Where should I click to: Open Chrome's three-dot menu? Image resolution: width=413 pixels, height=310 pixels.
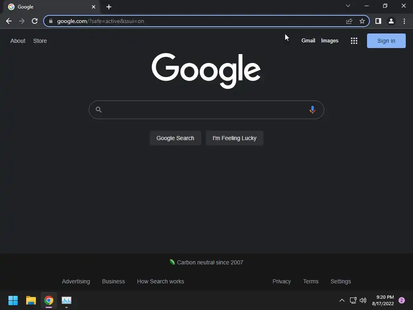tap(404, 21)
